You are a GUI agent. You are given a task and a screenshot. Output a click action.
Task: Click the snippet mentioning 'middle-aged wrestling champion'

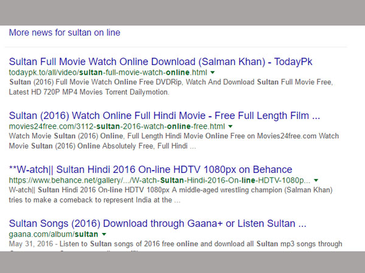click(x=170, y=195)
